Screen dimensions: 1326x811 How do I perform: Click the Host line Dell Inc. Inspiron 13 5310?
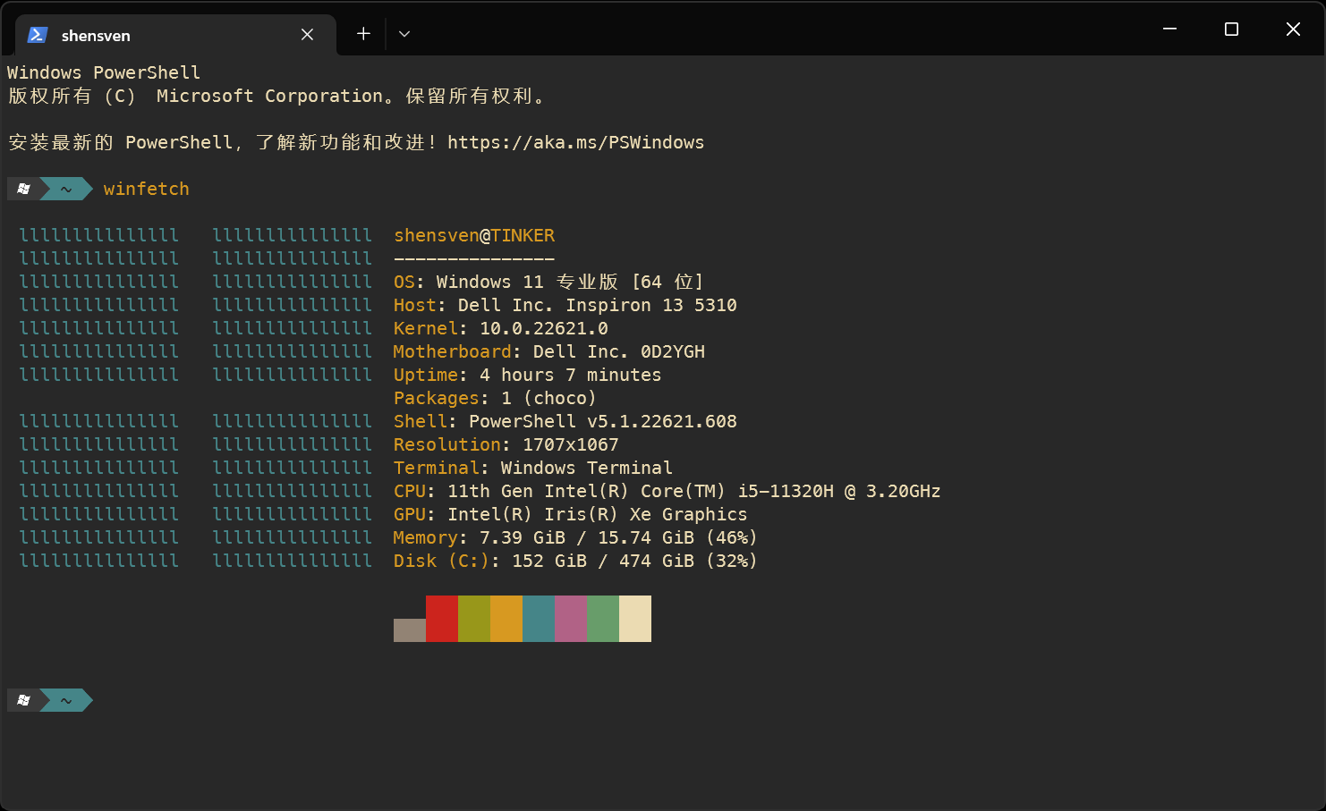click(x=565, y=305)
